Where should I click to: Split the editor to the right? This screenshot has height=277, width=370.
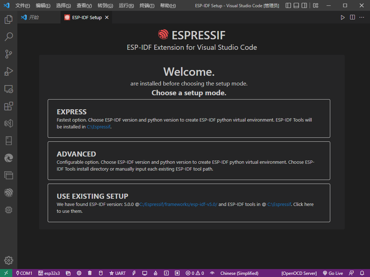pos(352,17)
